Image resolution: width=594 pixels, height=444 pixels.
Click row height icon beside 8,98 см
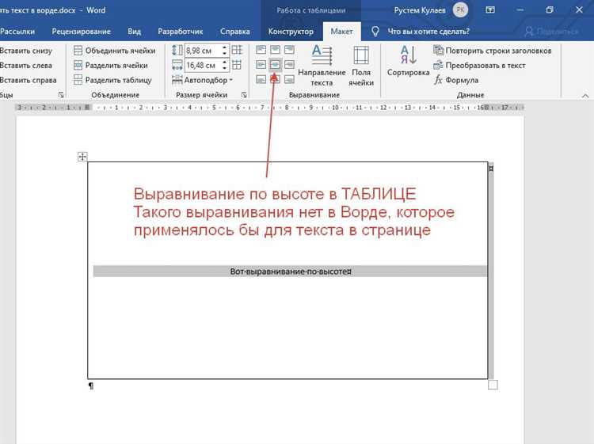177,51
